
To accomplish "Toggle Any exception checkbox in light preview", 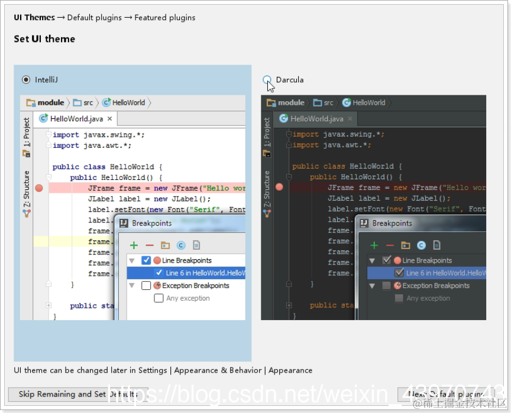I will [159, 298].
